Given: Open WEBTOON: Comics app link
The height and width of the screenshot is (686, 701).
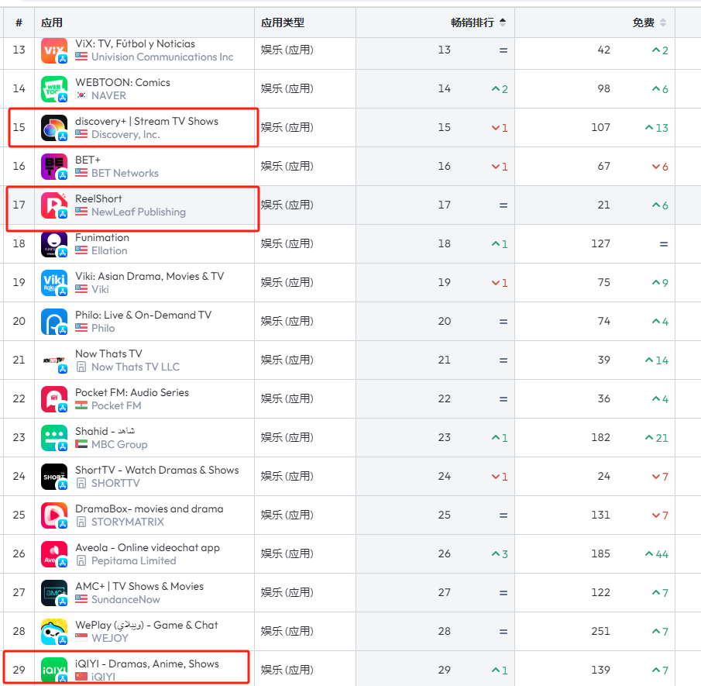Looking at the screenshot, I should 122,82.
